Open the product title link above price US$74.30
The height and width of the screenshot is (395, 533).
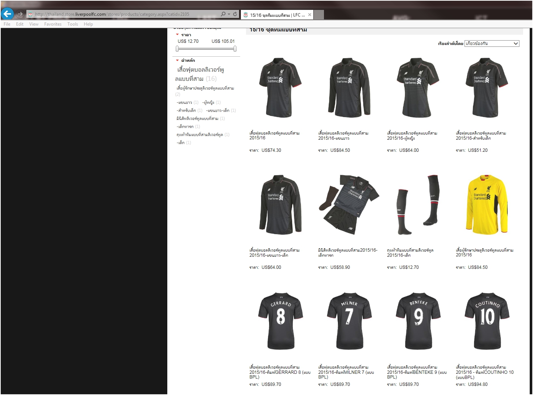[x=275, y=136]
